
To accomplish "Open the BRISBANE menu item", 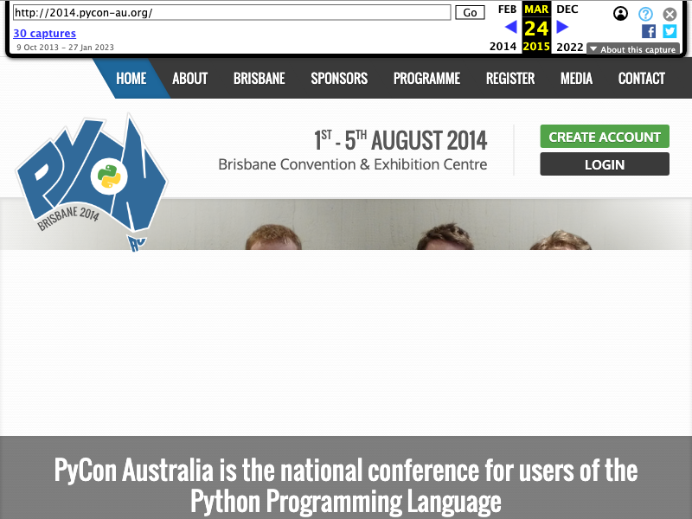I will 259,78.
